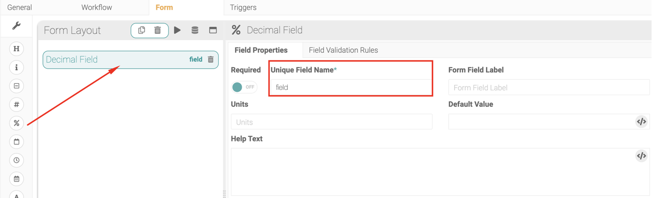Run form preview with play button
The height and width of the screenshot is (198, 652).
pos(178,30)
